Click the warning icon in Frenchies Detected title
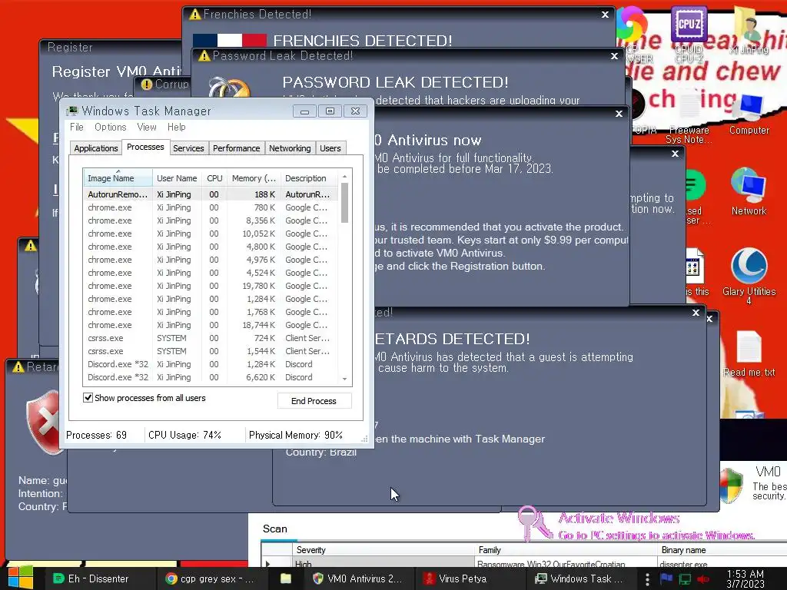Screen dimensions: 787x590 pyautogui.click(x=194, y=14)
